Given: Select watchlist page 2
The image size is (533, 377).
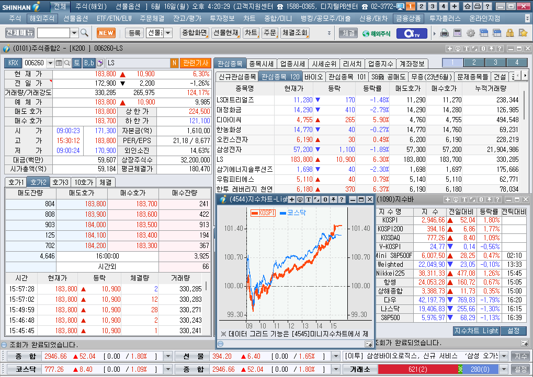Looking at the screenshot, I should pos(474,63).
